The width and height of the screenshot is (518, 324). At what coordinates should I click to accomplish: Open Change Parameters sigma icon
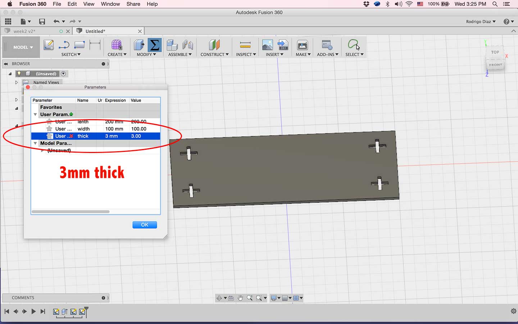(x=154, y=45)
